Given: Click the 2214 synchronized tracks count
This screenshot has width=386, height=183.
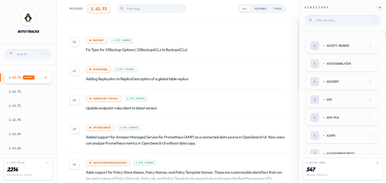Looking at the screenshot, I should click(x=13, y=169).
